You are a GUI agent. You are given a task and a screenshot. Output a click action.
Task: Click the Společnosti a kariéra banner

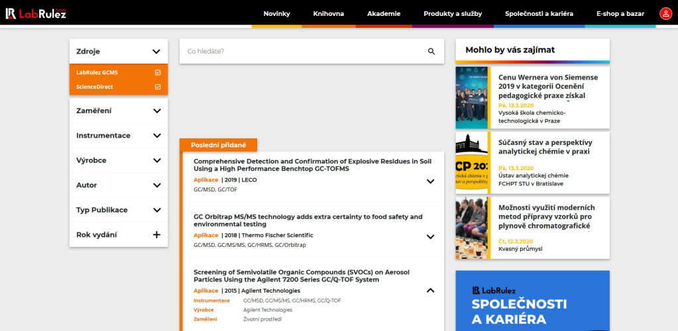[533, 301]
